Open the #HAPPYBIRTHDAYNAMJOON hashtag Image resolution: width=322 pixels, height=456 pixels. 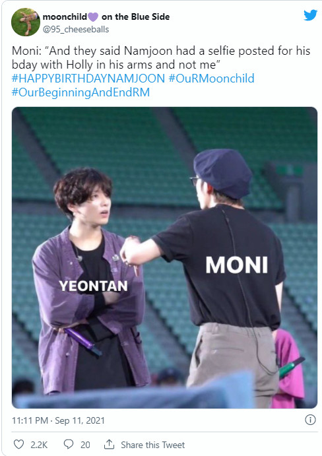(x=88, y=79)
